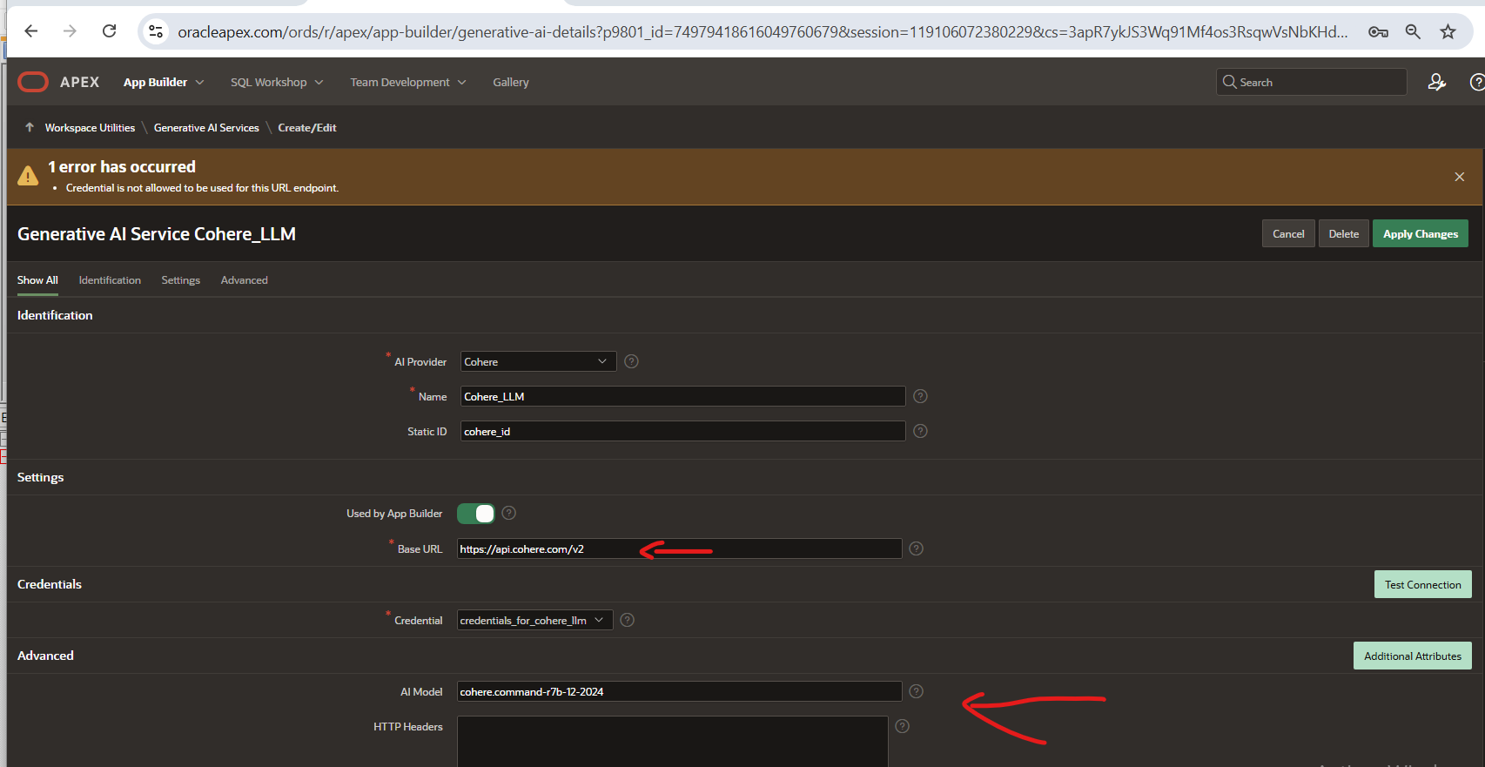Click the Apply Changes button
1485x767 pixels.
point(1420,233)
